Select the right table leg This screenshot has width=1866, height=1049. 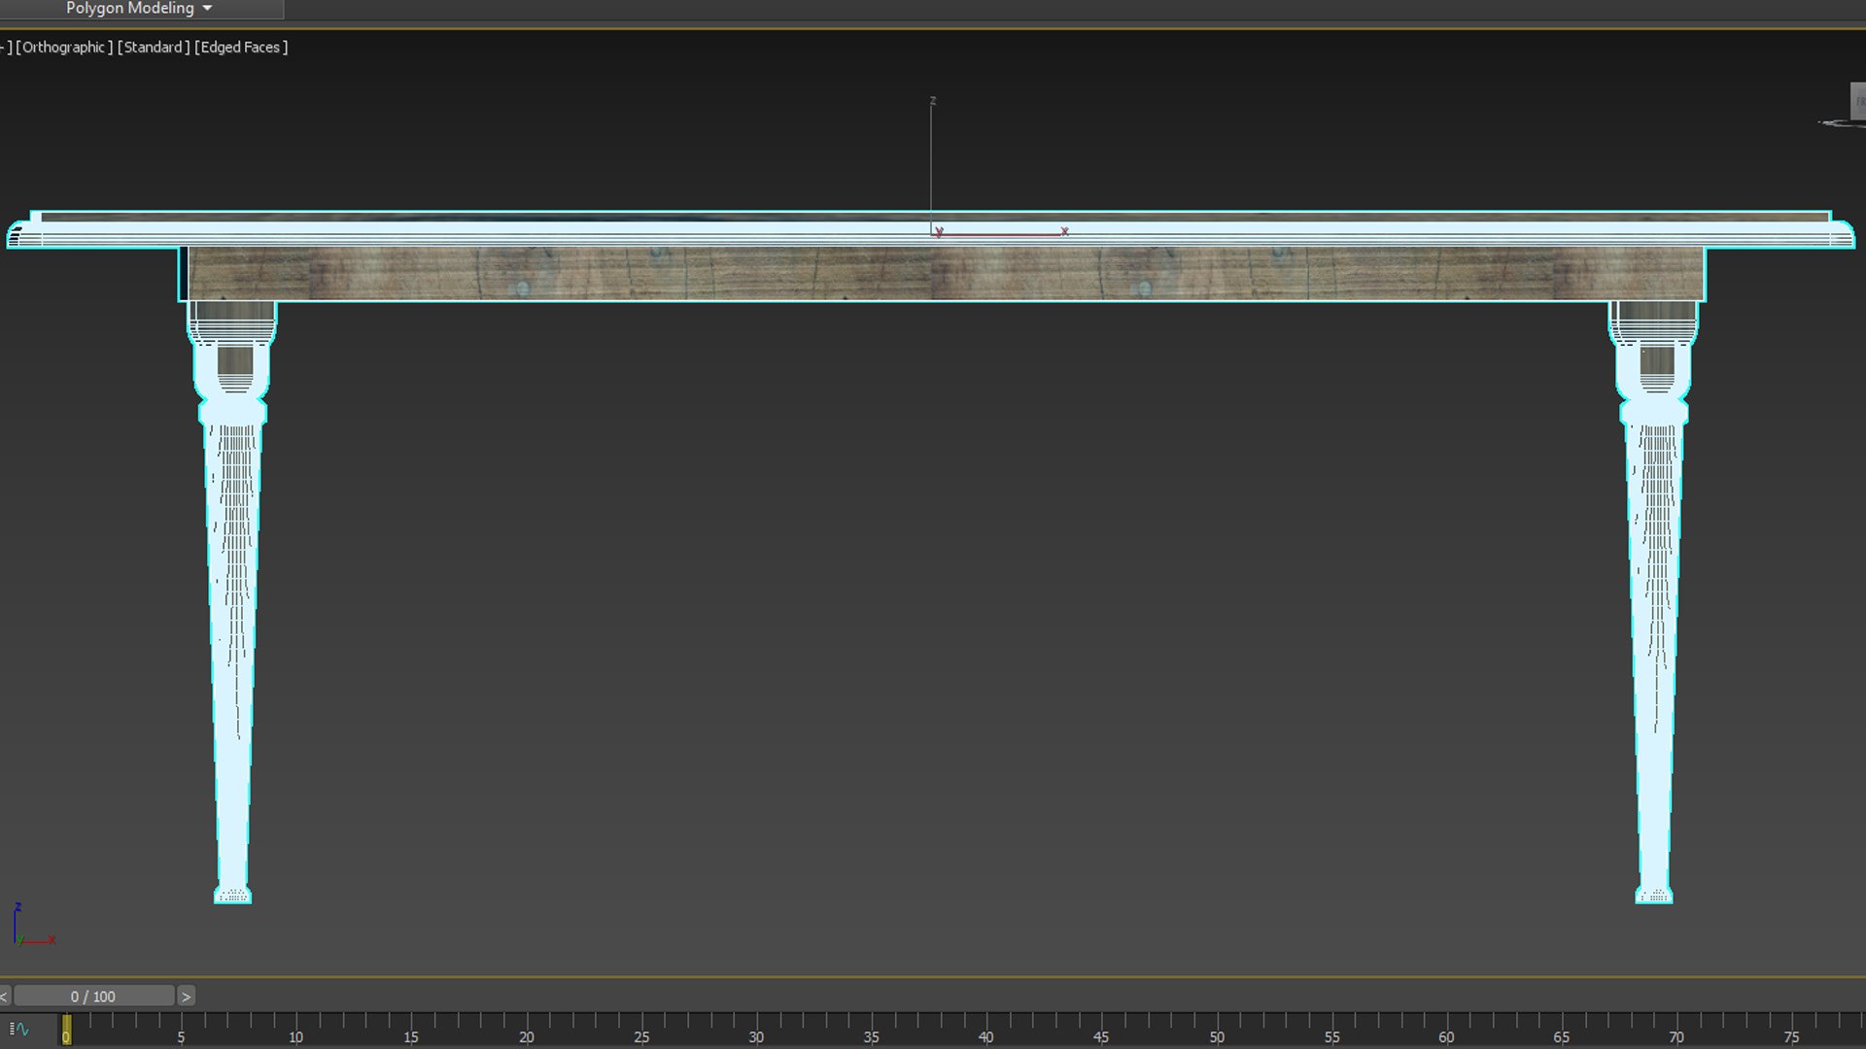tap(1654, 602)
